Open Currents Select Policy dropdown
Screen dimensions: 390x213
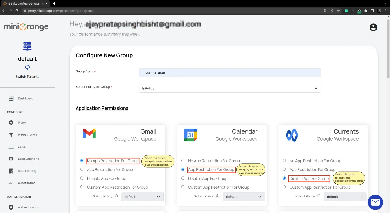pos(345,197)
